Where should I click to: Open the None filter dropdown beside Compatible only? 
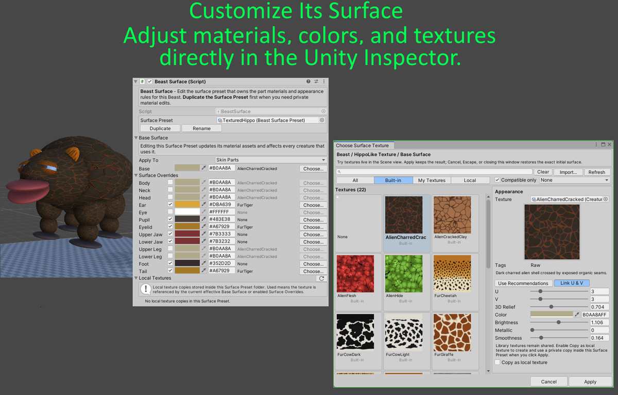coord(574,180)
